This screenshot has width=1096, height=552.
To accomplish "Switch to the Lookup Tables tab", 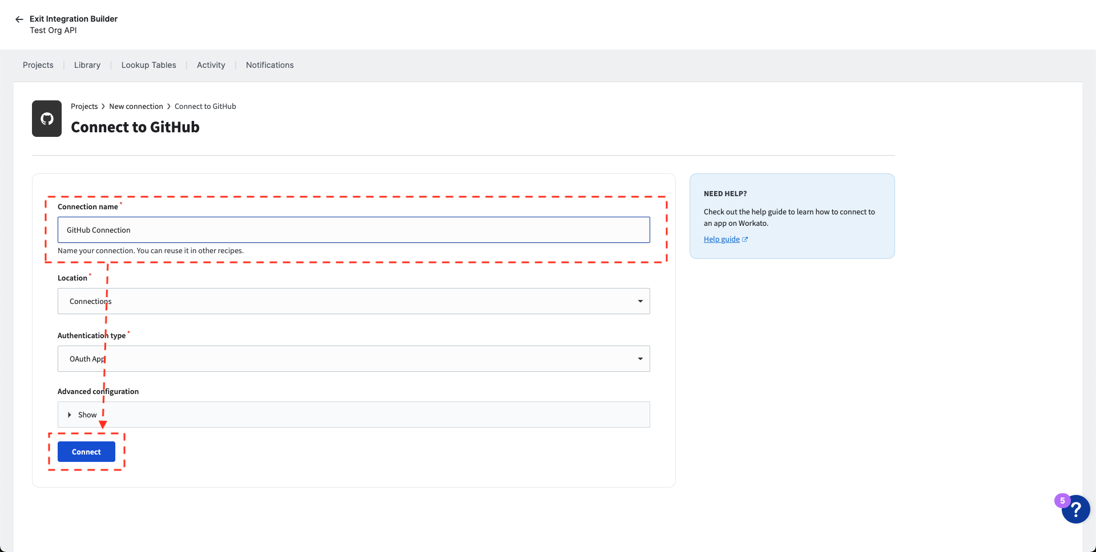I will (x=148, y=65).
